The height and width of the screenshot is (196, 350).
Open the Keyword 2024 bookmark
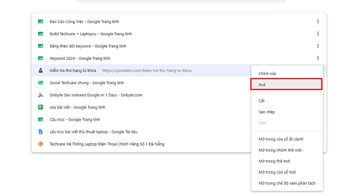pyautogui.click(x=80, y=58)
